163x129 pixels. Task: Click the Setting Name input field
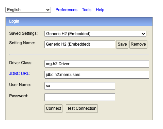point(80,44)
